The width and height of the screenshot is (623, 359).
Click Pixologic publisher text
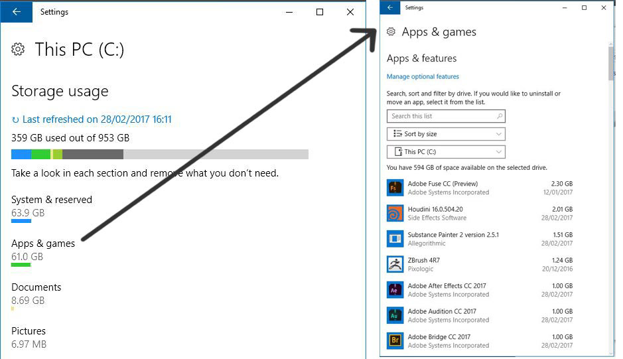421,269
